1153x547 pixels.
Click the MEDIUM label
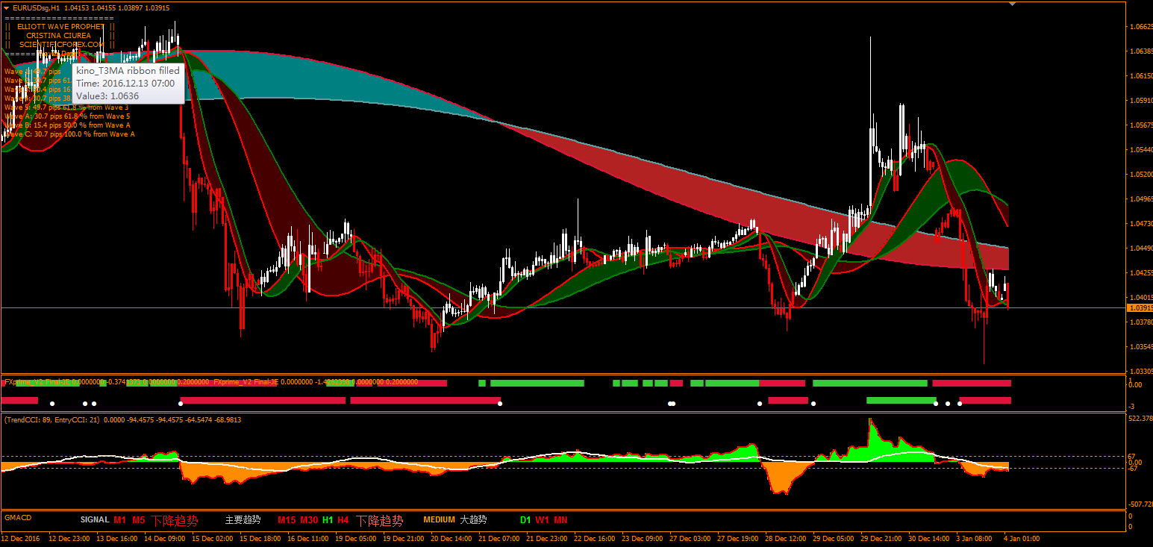[439, 520]
